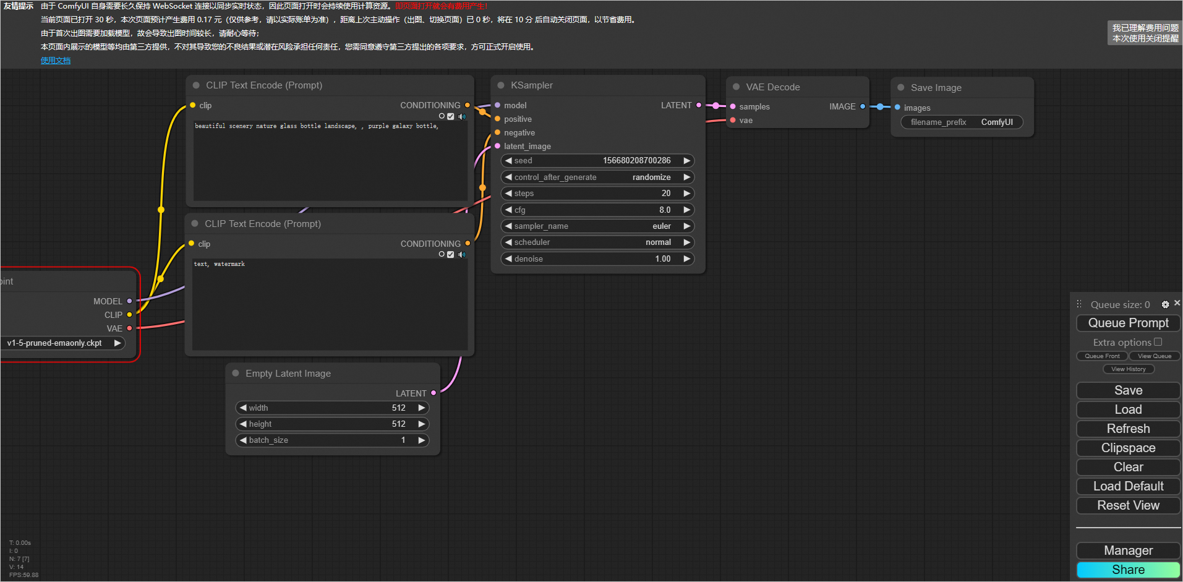Uncheck the checkbox in positive prompt node
This screenshot has height=582, width=1183.
click(x=451, y=116)
